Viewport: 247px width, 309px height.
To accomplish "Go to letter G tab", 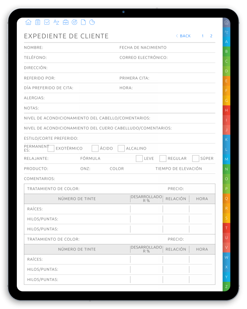I will [226, 101].
